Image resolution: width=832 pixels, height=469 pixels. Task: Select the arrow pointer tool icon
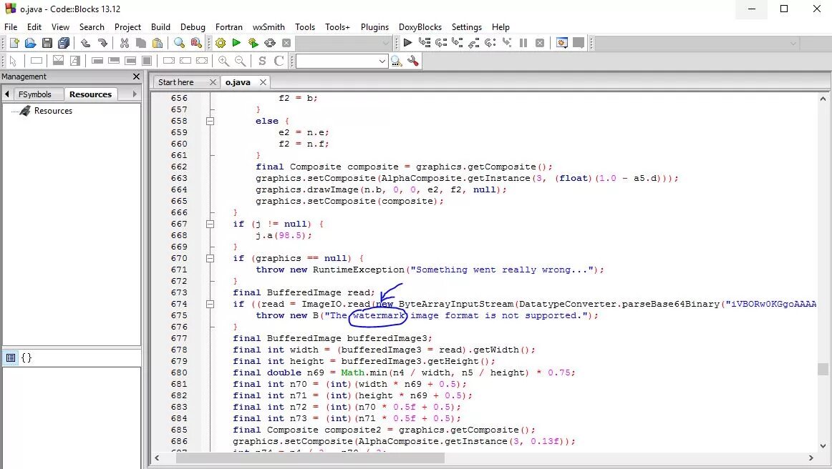[x=14, y=61]
